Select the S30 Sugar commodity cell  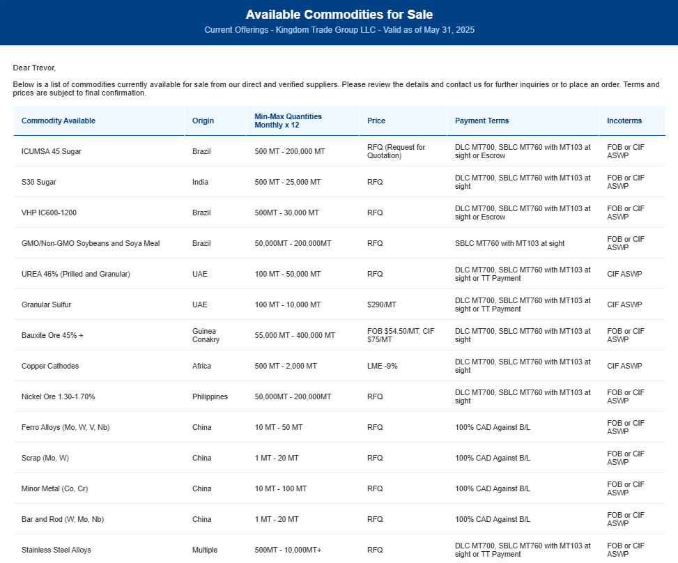39,182
